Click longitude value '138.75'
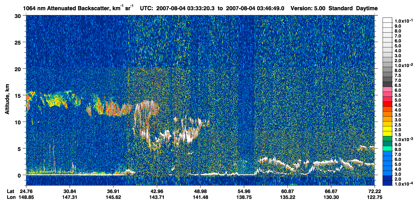This screenshot has height=213, width=416. click(244, 197)
